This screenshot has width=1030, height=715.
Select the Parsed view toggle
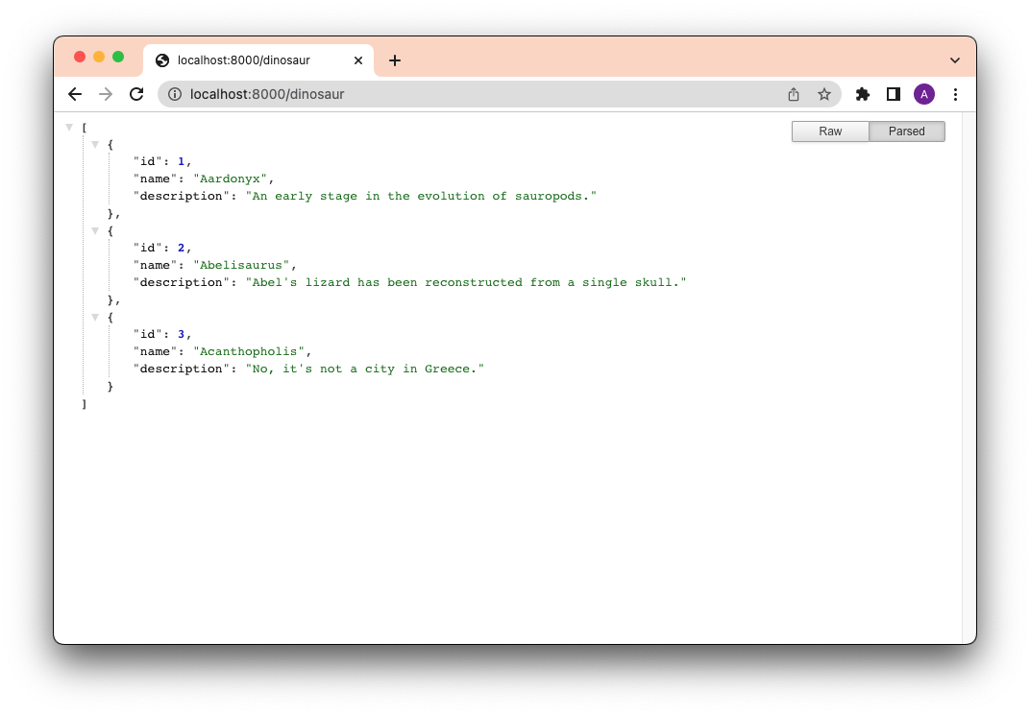click(x=906, y=131)
